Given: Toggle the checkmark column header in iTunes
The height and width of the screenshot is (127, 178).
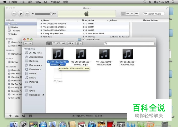Looking at the screenshot, I should 41,20.
